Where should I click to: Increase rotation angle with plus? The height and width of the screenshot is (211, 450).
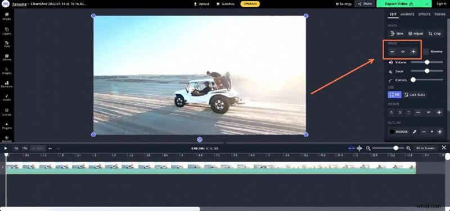[439, 113]
